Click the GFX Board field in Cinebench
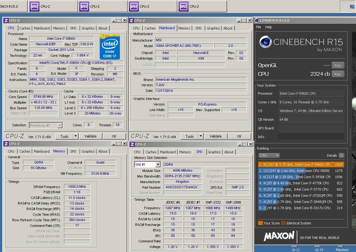Viewport: 356px width, 252px height. (311, 128)
